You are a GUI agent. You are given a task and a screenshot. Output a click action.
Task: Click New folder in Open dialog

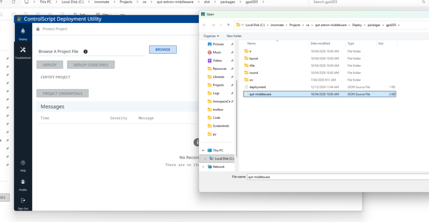point(234,36)
